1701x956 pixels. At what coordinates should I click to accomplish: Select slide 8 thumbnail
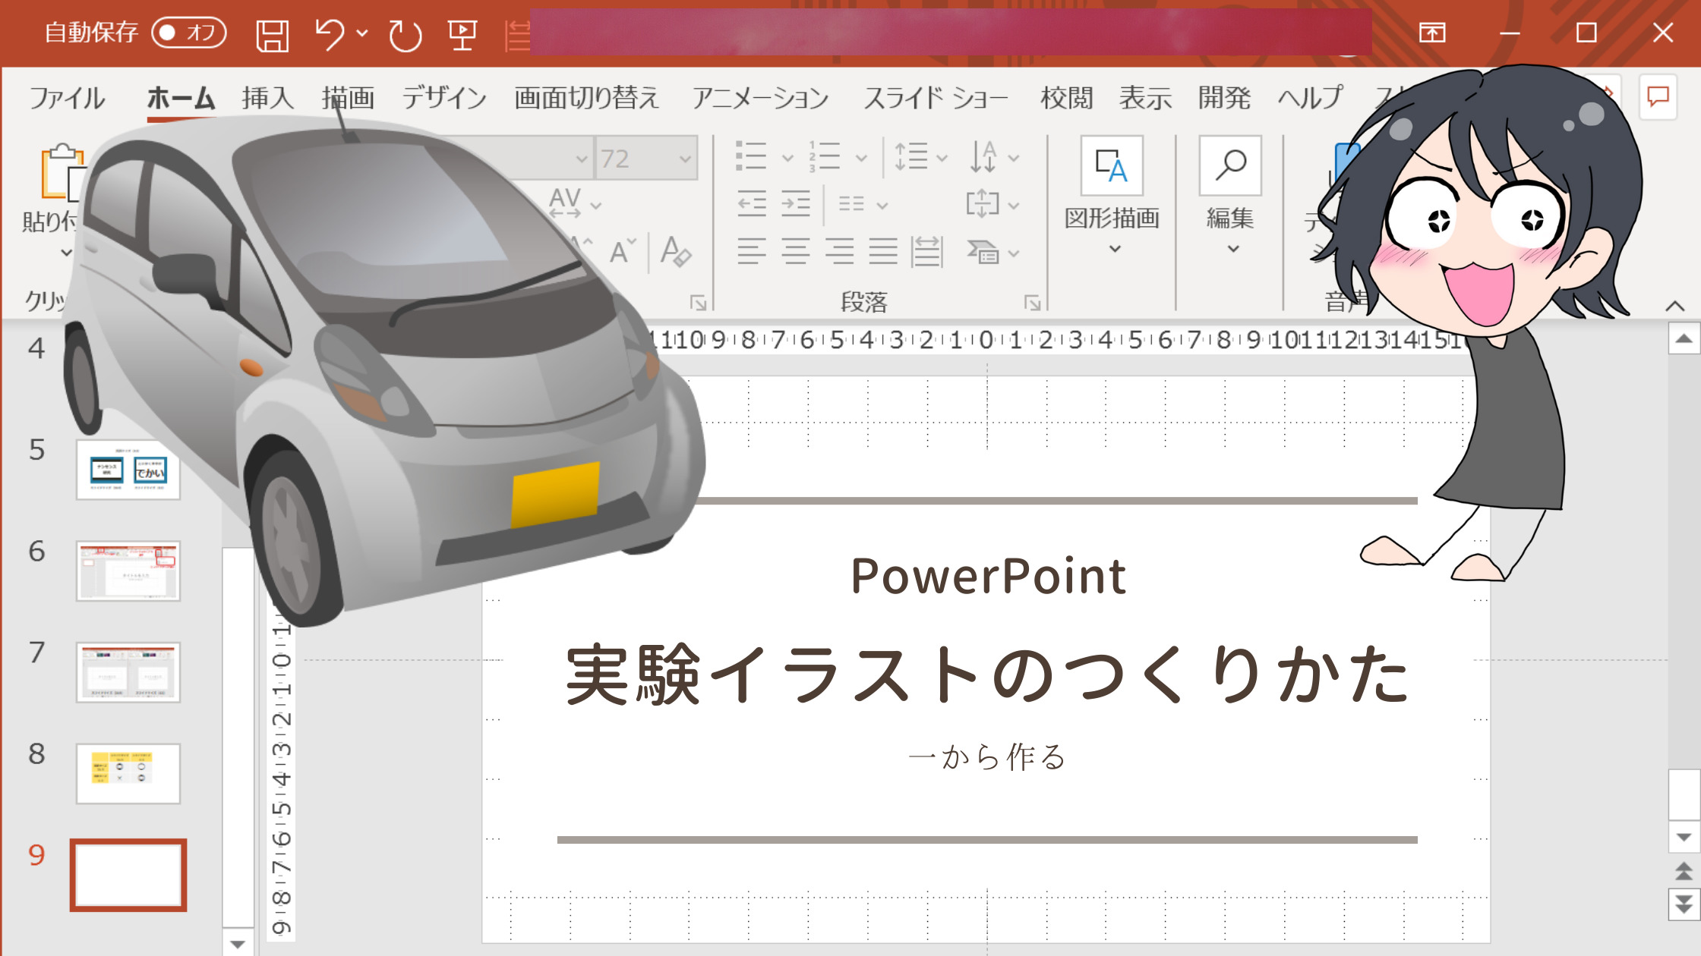pyautogui.click(x=128, y=774)
